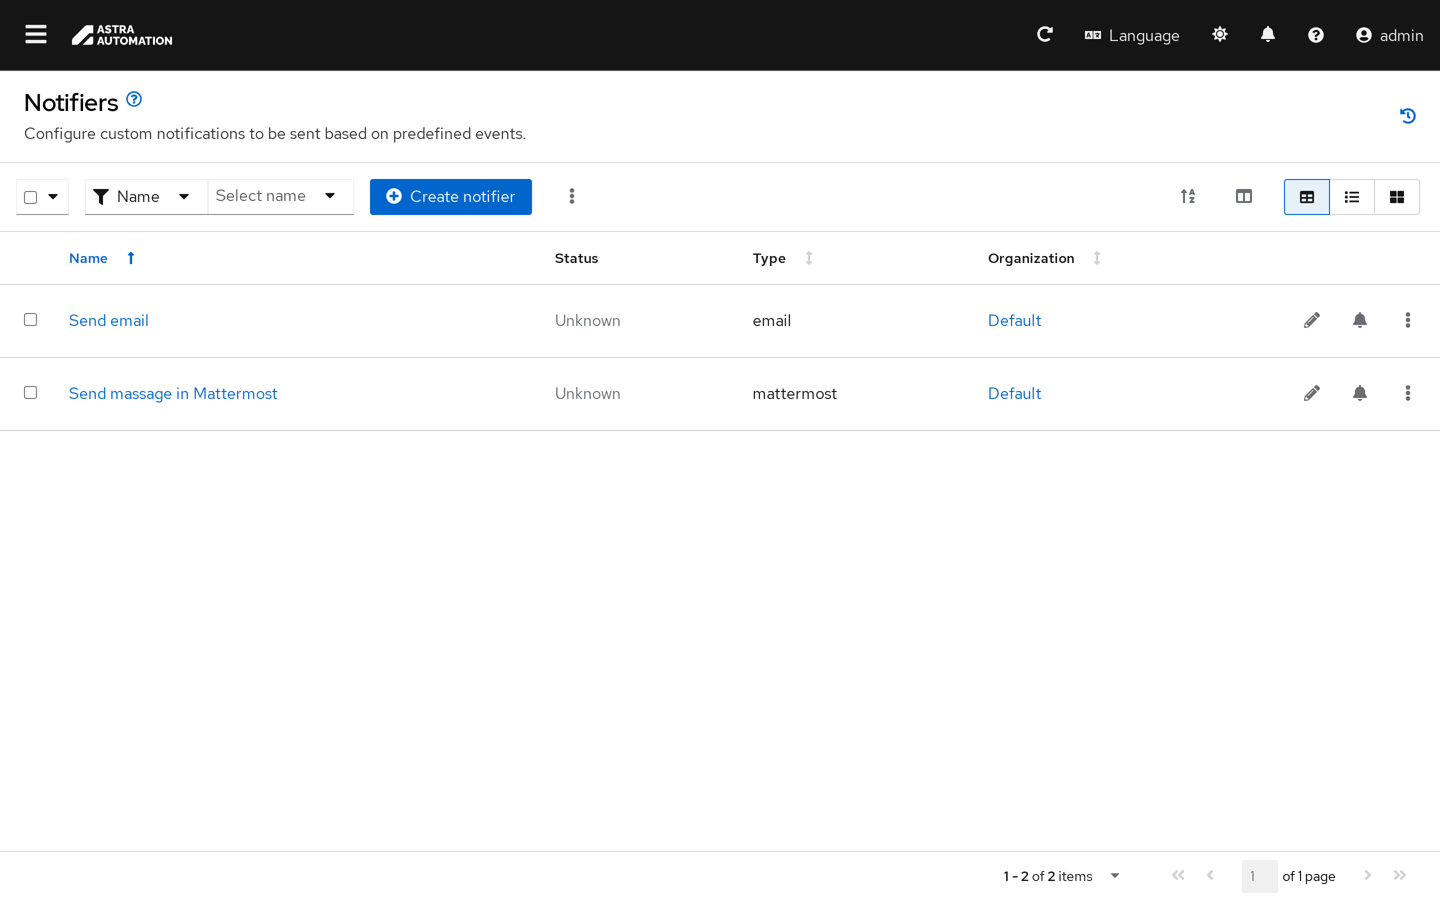This screenshot has width=1440, height=900.
Task: Edit the Send email notifier
Action: point(1311,320)
